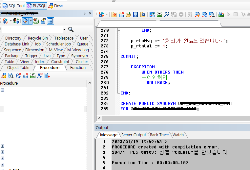This screenshot has height=170, width=250.
Task: Switch to the PL/SQL editor
Action: [36, 6]
